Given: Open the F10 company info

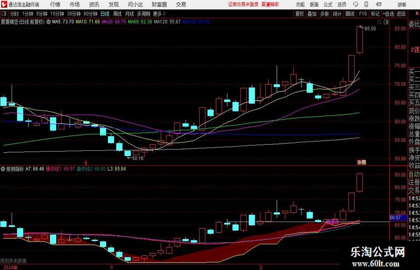Looking at the screenshot, I should pos(363,14).
